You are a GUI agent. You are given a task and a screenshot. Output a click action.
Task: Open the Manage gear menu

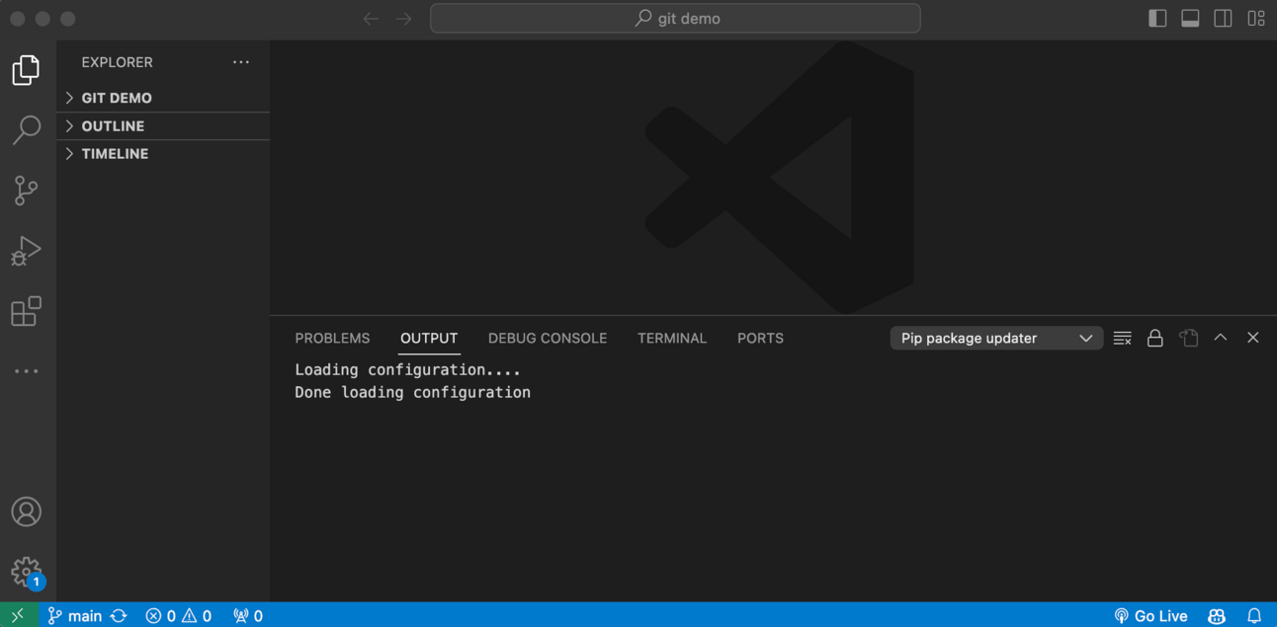27,572
